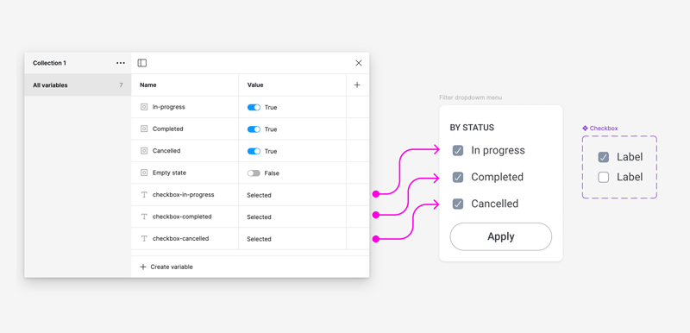Click the Apply button
Viewport: 690px width, 333px height.
[x=501, y=236]
